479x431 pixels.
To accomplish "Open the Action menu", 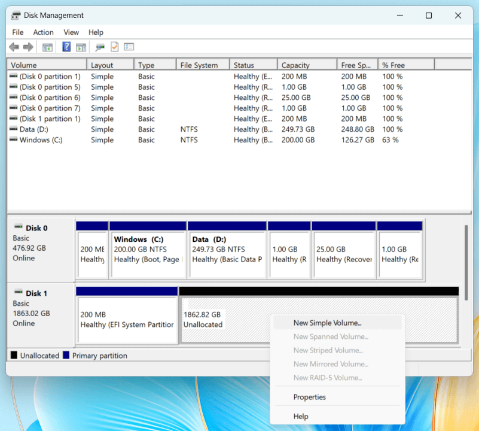I will pos(43,32).
